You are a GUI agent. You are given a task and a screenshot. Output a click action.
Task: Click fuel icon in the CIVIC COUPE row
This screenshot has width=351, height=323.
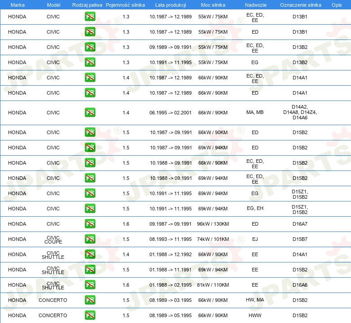pos(90,239)
